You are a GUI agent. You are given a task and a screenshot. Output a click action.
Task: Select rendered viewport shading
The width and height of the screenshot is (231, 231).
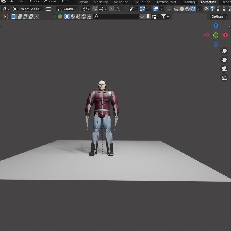point(193,9)
